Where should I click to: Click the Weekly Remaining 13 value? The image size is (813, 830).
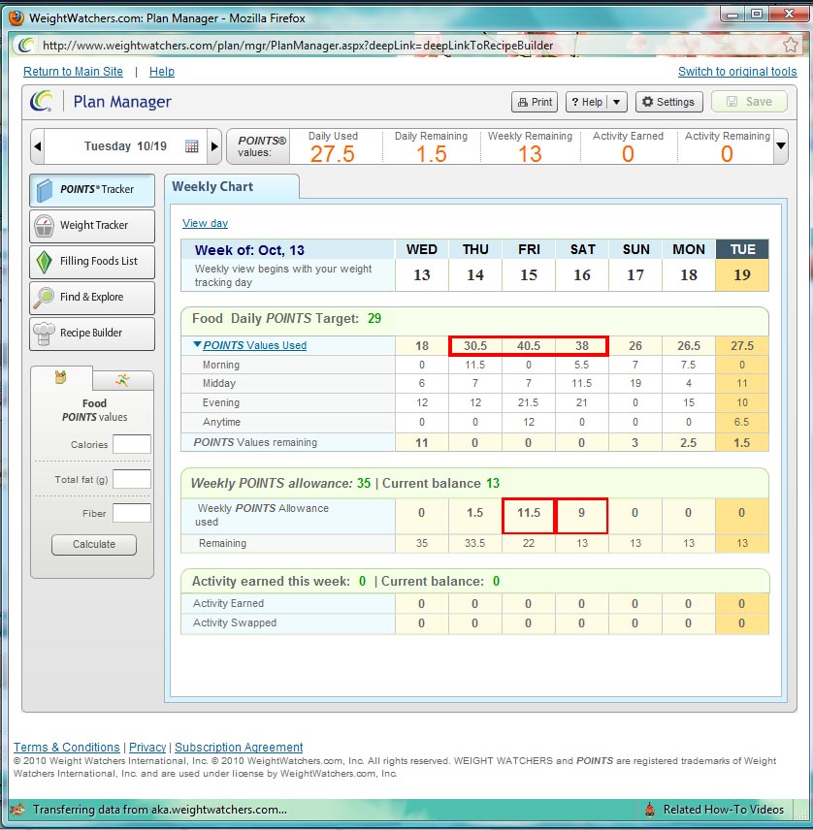pyautogui.click(x=530, y=154)
